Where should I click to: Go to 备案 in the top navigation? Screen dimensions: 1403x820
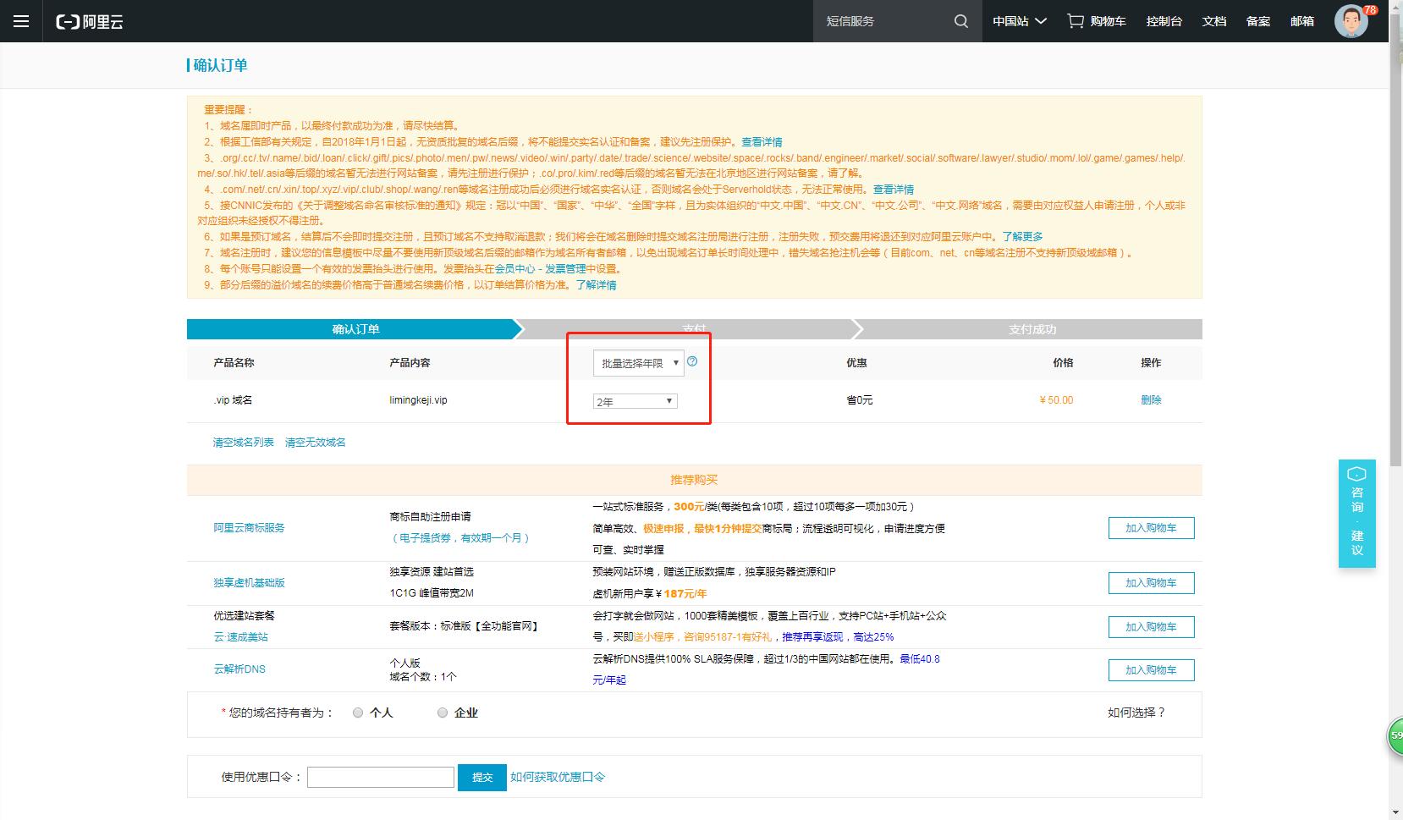(1258, 21)
